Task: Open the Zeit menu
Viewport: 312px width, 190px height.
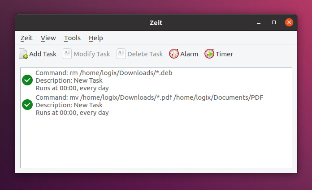Action: click(x=26, y=38)
